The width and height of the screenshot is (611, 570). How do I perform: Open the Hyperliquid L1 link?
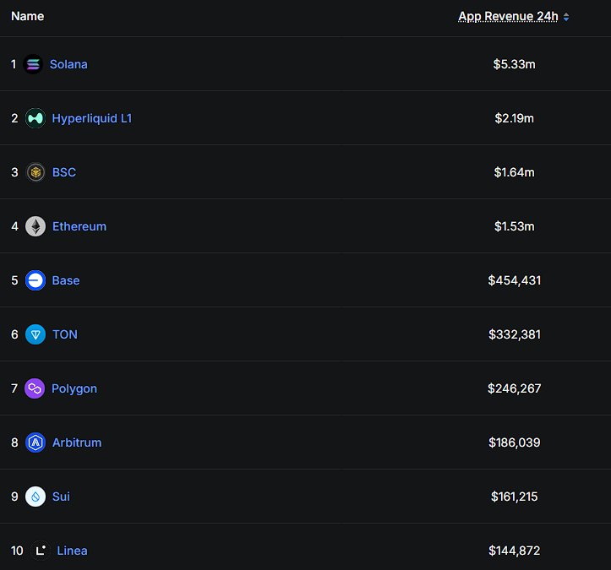[92, 118]
